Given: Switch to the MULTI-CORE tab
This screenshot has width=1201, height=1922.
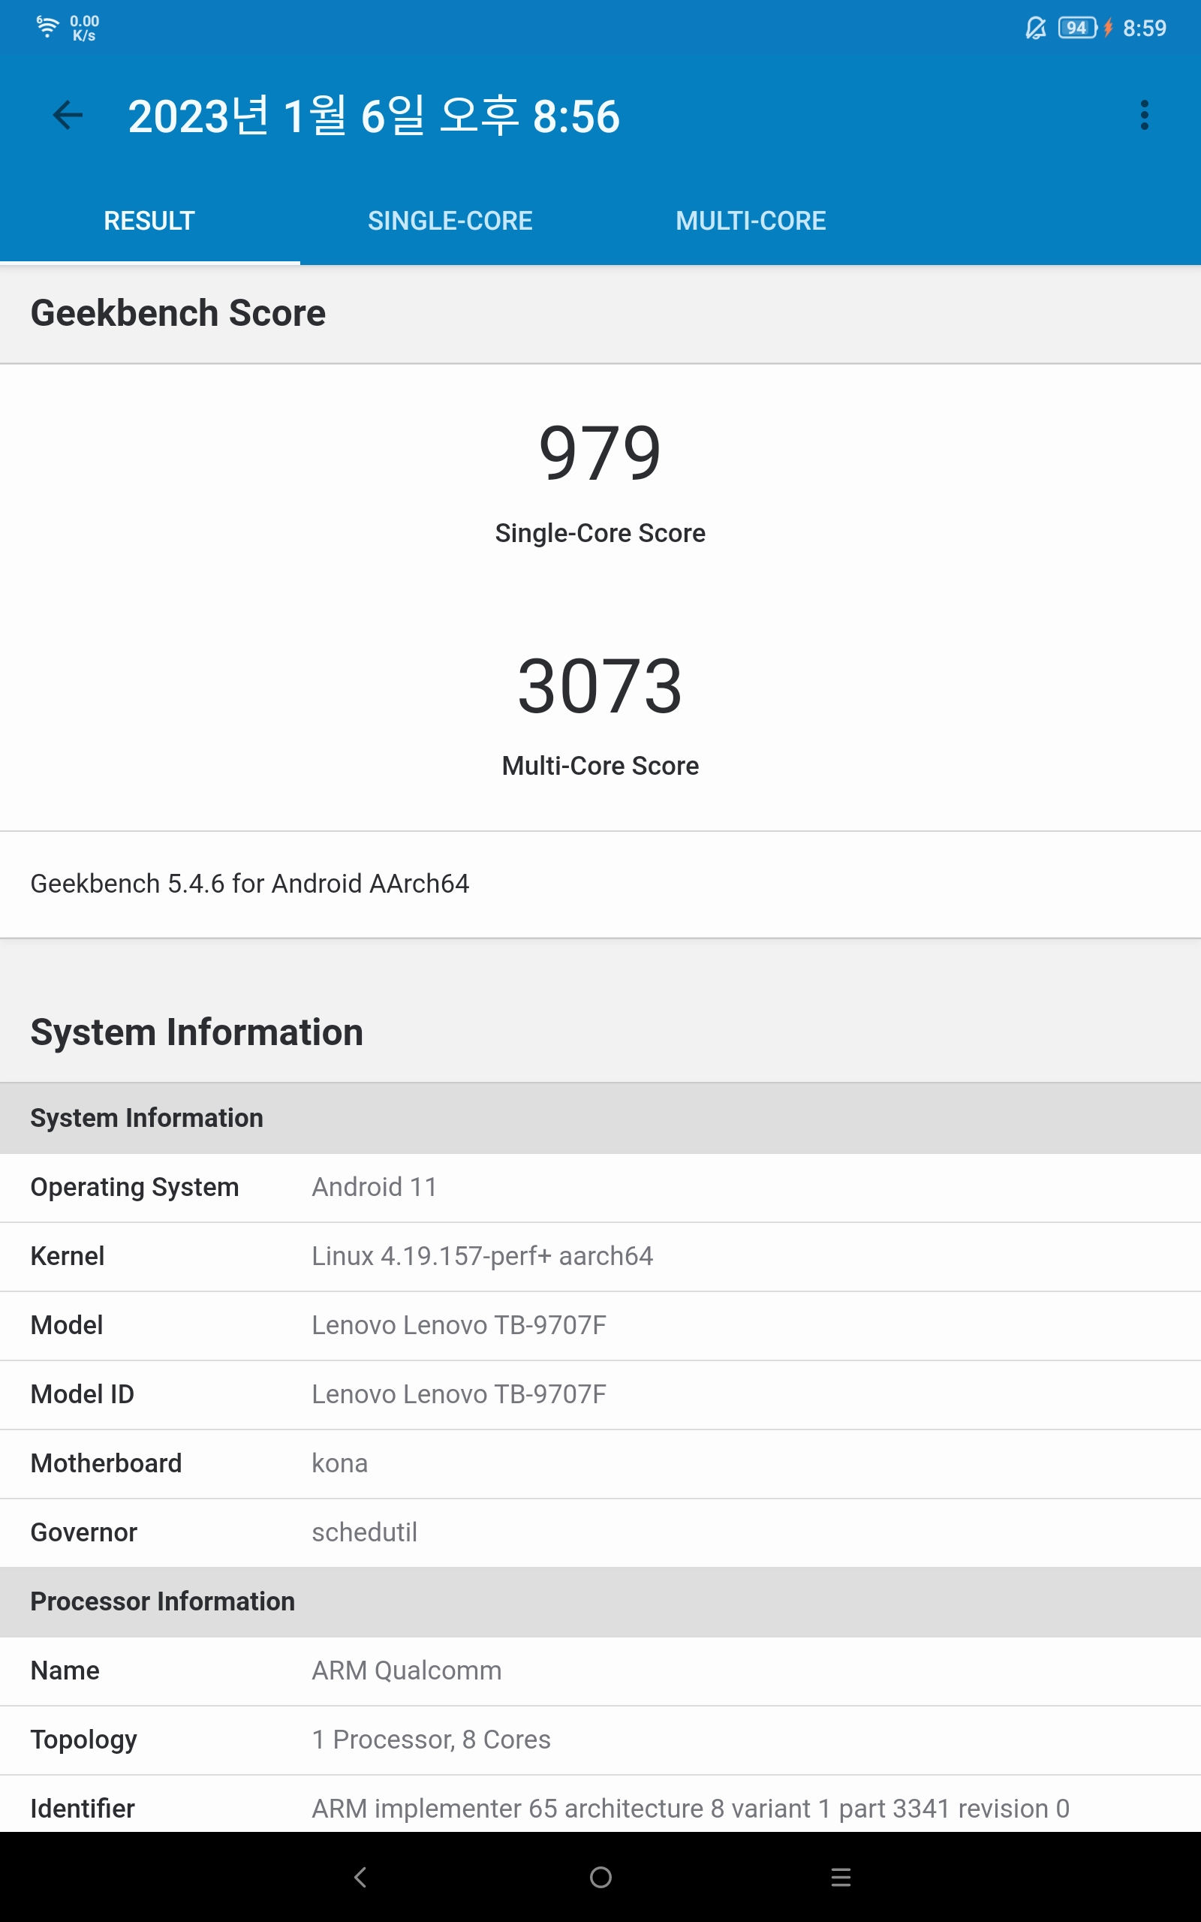Looking at the screenshot, I should click(x=751, y=221).
